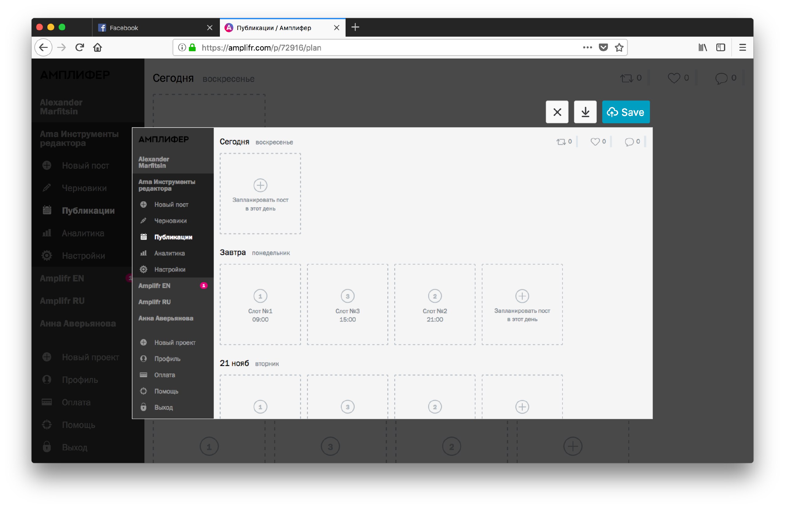Open the Firefox library icon
This screenshot has width=785, height=508.
point(703,48)
